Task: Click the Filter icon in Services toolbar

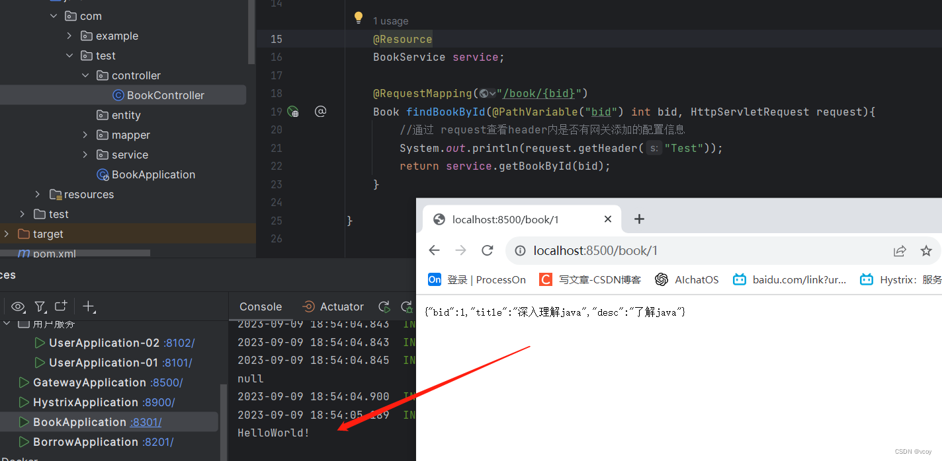Action: (40, 306)
